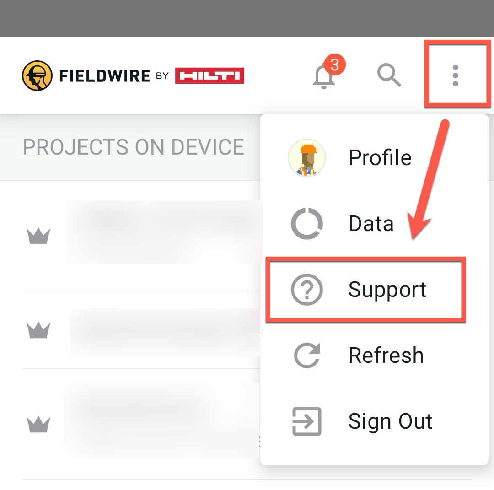Select Refresh to reload projects
Image resolution: width=494 pixels, height=490 pixels.
click(x=386, y=355)
